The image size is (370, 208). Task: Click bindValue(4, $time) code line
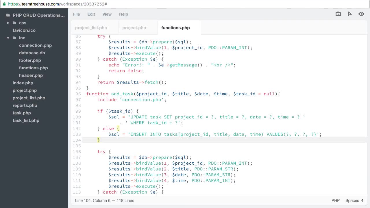(172, 181)
